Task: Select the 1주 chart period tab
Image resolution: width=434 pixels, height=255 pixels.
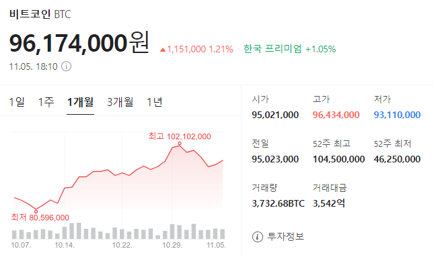Action: tap(46, 102)
